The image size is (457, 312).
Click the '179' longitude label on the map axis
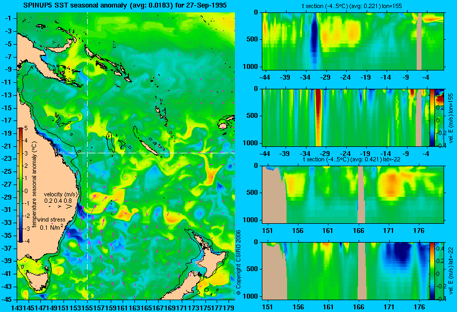coord(230,307)
